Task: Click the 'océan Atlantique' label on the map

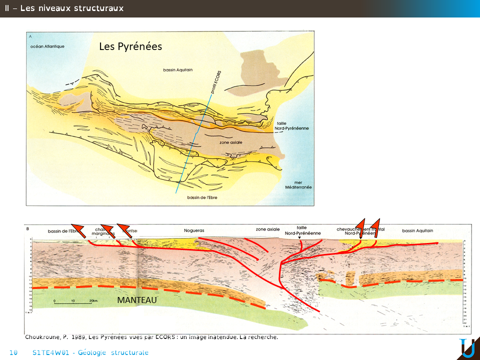Action: [x=47, y=46]
